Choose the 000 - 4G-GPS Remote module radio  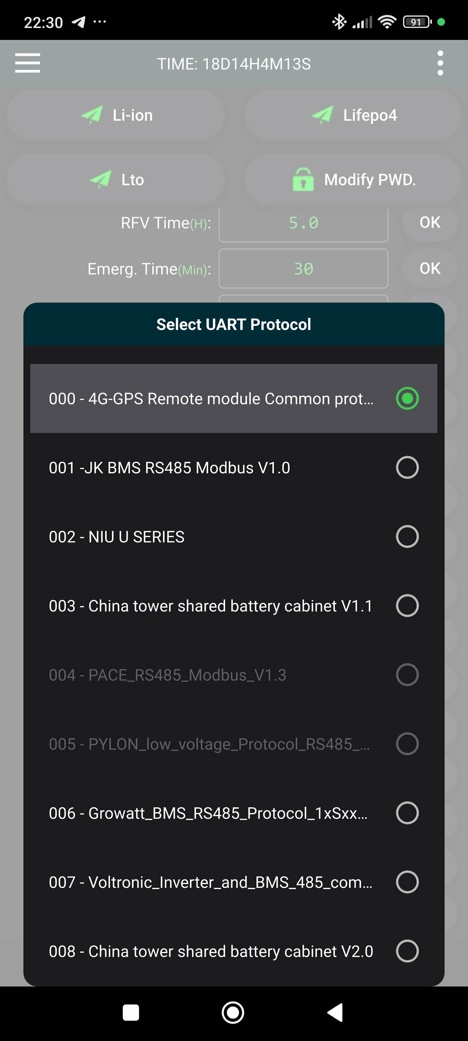click(407, 398)
